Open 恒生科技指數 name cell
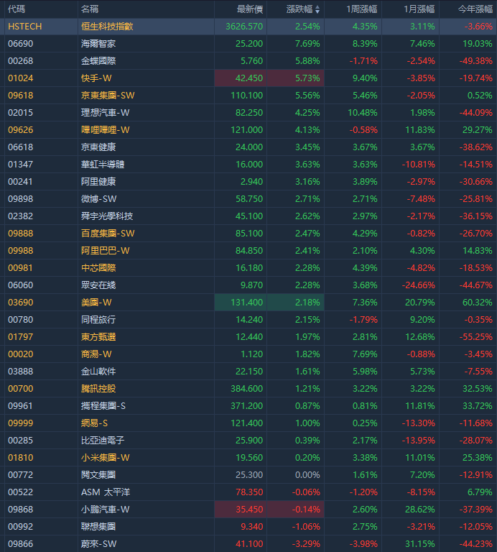The height and width of the screenshot is (552, 497). point(107,27)
